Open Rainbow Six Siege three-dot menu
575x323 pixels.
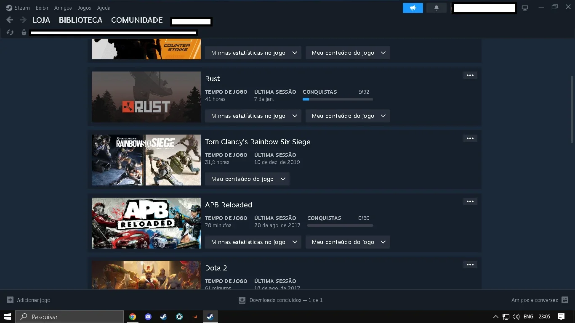(x=470, y=138)
